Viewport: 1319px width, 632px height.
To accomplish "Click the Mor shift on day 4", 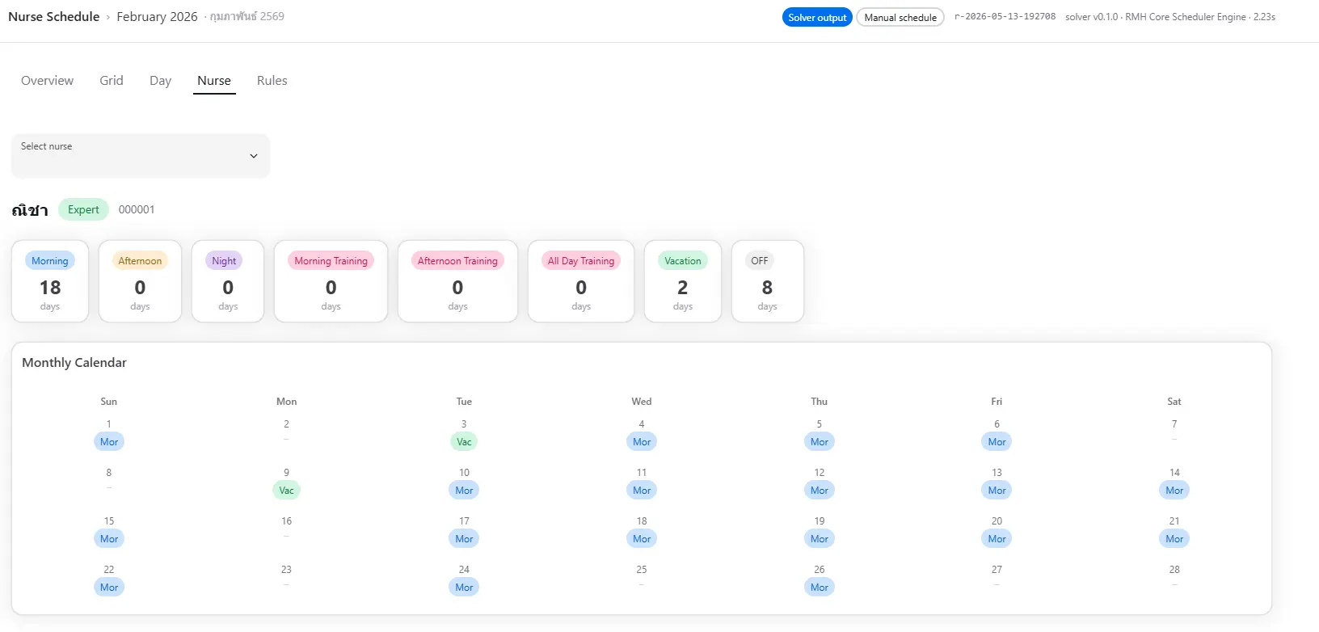I will pos(642,442).
